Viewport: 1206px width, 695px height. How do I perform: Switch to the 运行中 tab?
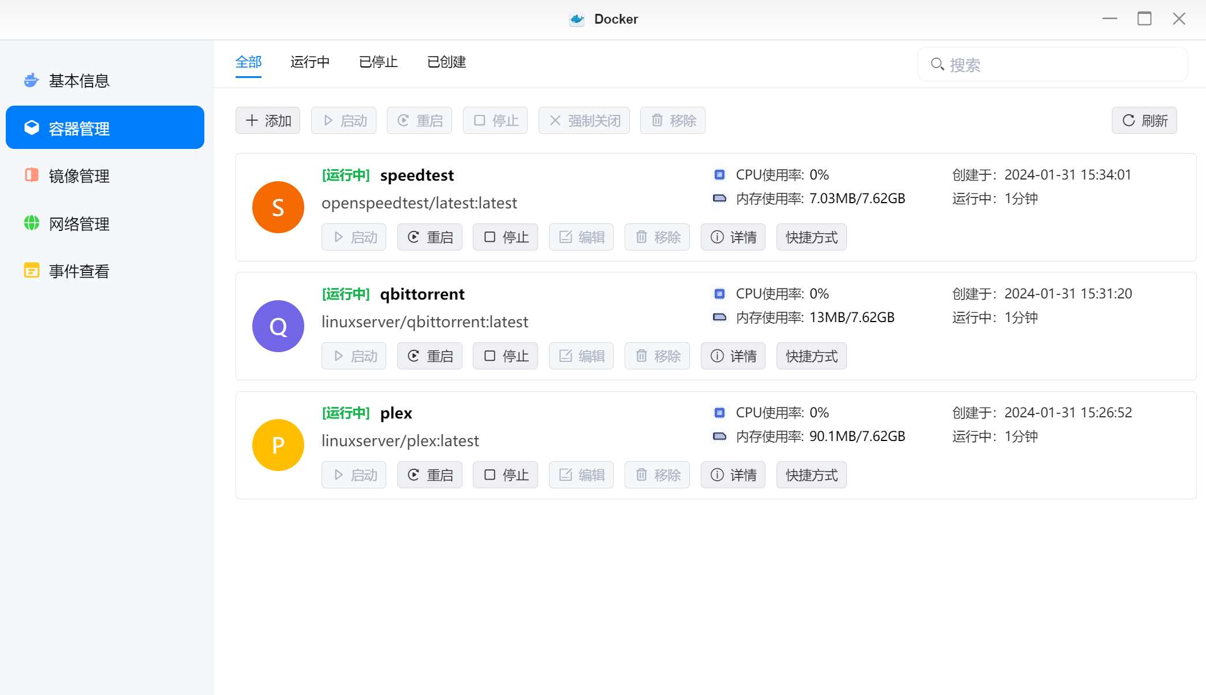tap(310, 62)
